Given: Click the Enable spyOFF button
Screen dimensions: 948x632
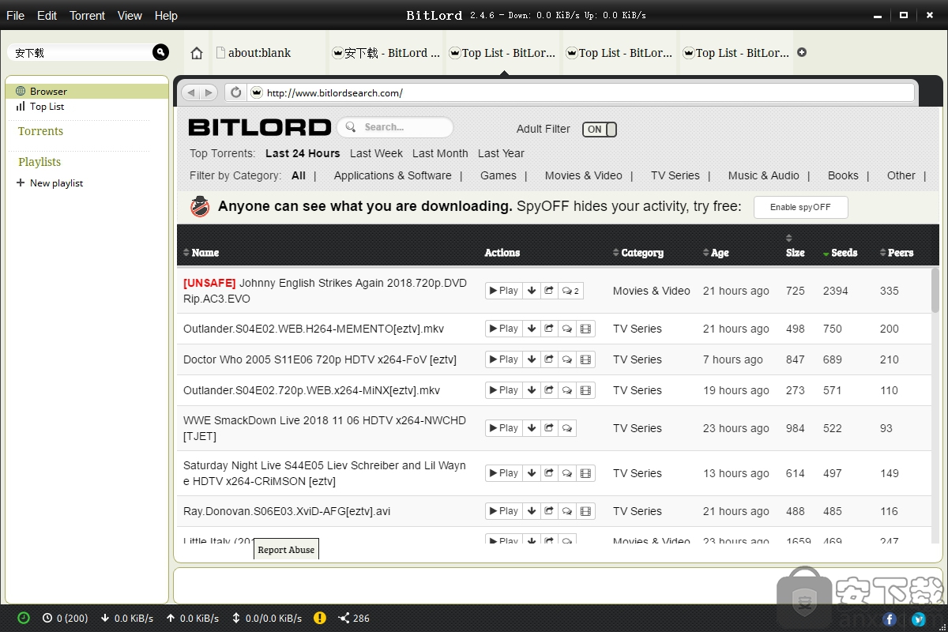Looking at the screenshot, I should [x=800, y=207].
